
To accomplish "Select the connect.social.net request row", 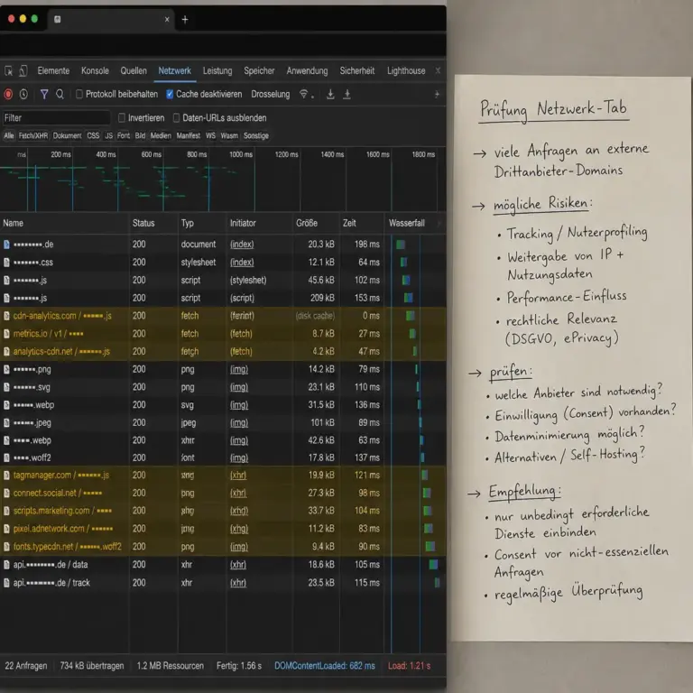I will (x=223, y=494).
